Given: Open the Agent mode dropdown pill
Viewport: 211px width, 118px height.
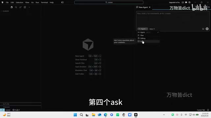Looking at the screenshot, I should (143, 29).
